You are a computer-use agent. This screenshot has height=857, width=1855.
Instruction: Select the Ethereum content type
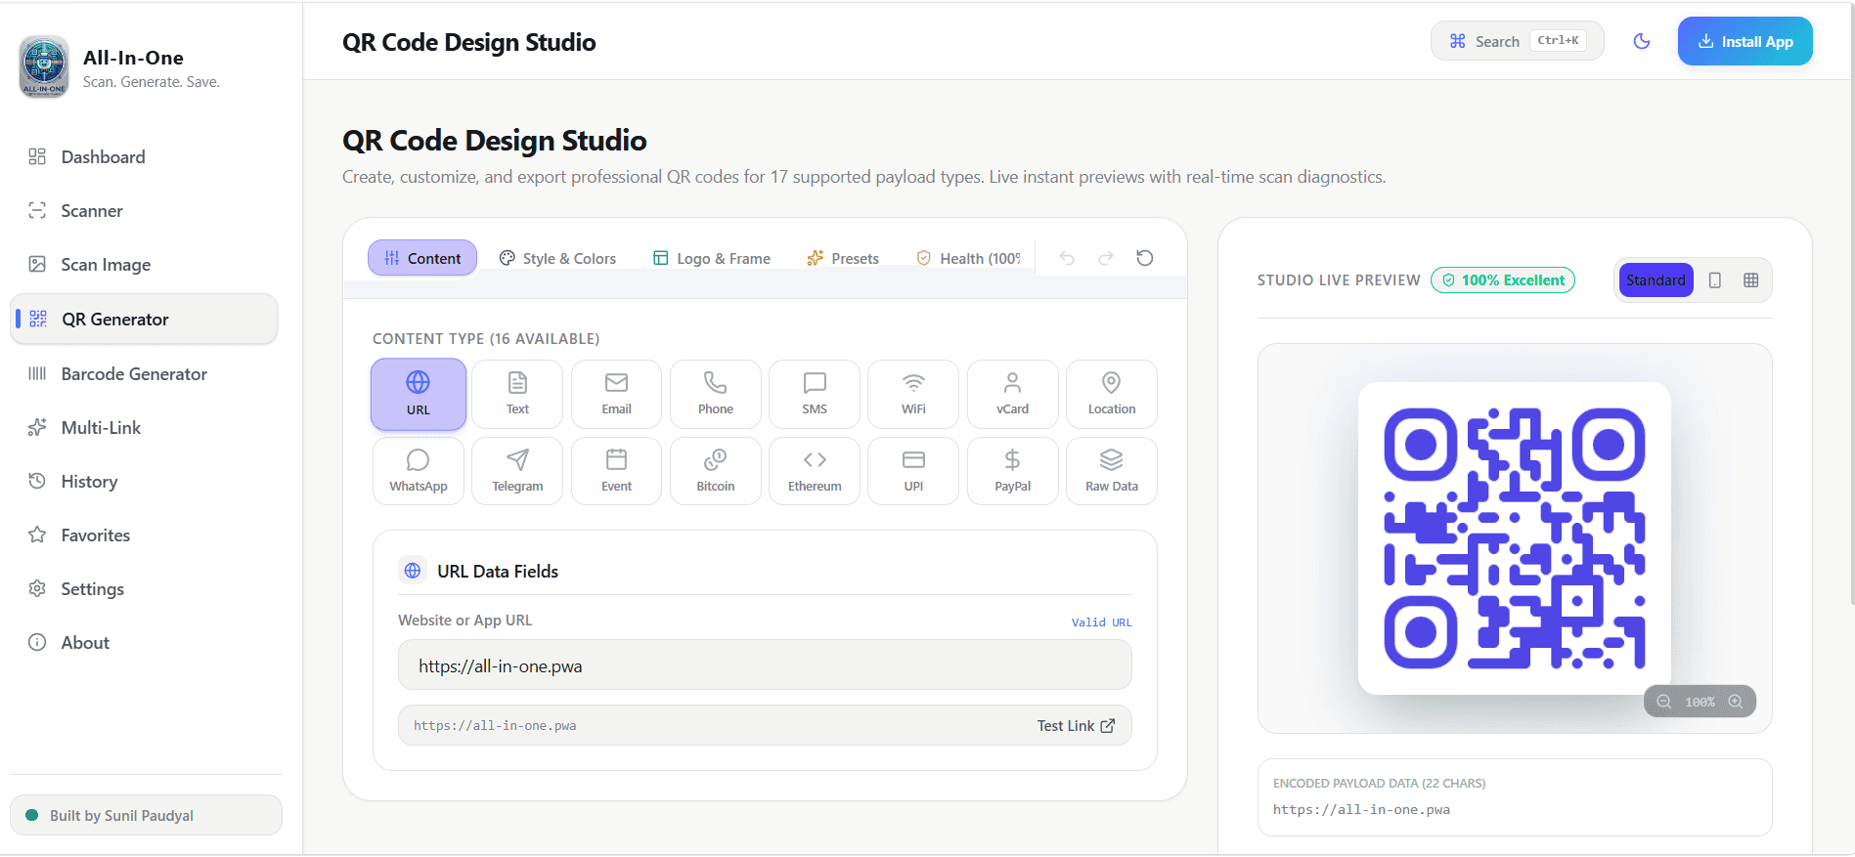pos(815,471)
